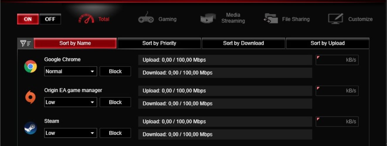
Task: Open the Customize monitor icon
Action: (x=336, y=19)
